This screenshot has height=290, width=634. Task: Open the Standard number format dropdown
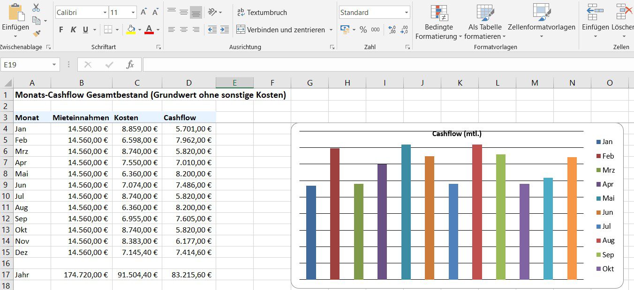(x=406, y=13)
